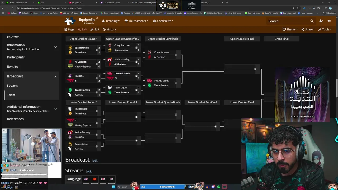
Task: Click Team Falcons logo in Upper Bracket Round 1
Action: (x=70, y=90)
